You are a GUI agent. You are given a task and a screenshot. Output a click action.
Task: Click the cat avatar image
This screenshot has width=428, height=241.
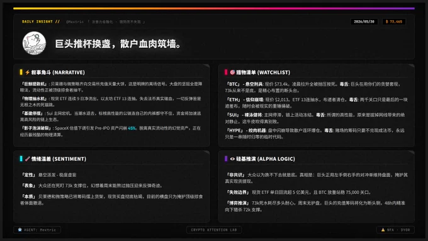pos(34,43)
